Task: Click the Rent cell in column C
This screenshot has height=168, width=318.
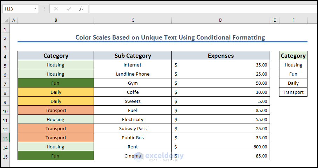Action: pyautogui.click(x=133, y=147)
